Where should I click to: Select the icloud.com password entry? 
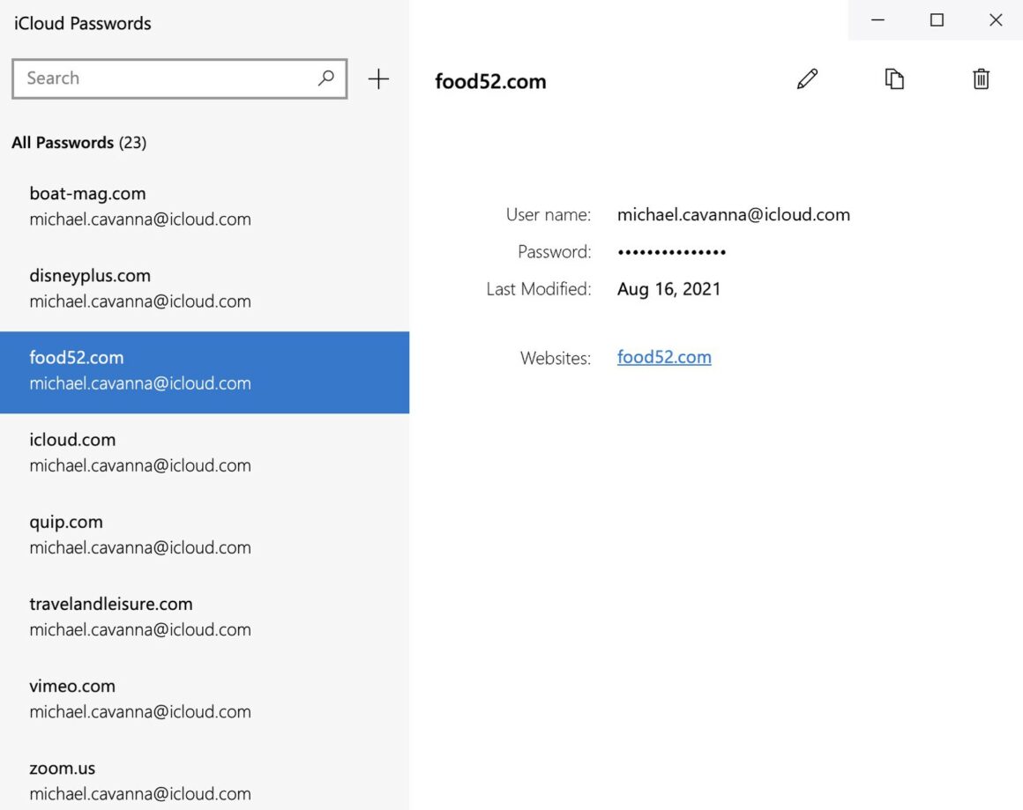point(139,452)
